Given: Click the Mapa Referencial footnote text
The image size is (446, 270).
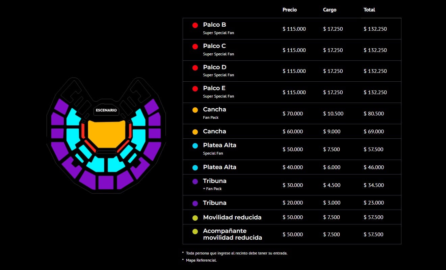Looking at the screenshot, I should click(202, 260).
